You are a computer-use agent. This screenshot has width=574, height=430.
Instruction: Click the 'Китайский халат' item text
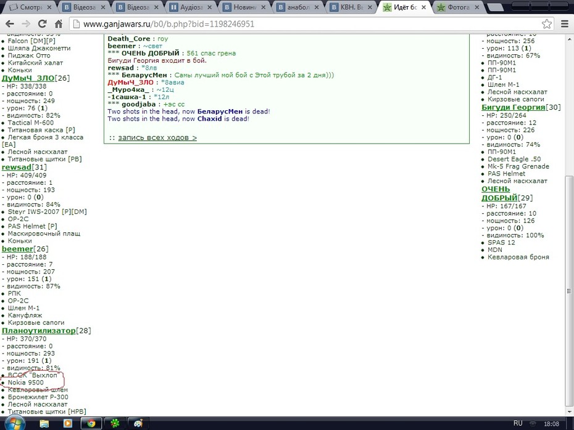(35, 63)
